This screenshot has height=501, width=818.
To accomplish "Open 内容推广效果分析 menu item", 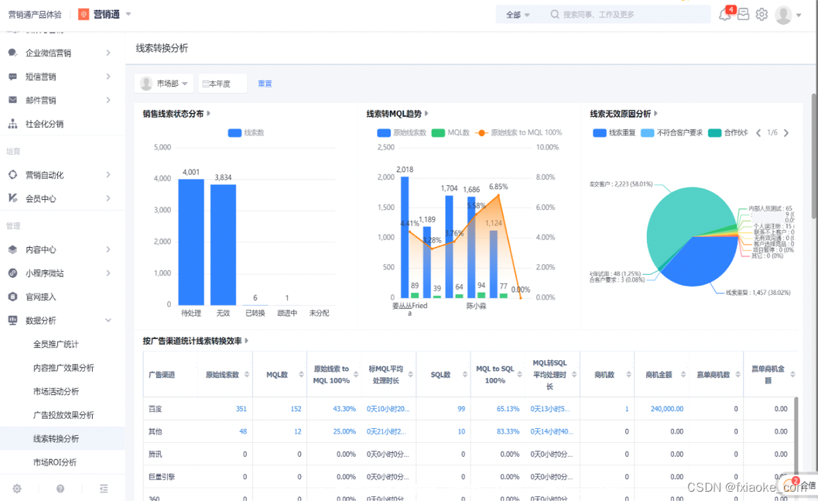I will (x=63, y=368).
